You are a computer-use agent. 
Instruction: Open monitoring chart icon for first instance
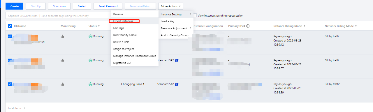click(x=62, y=36)
